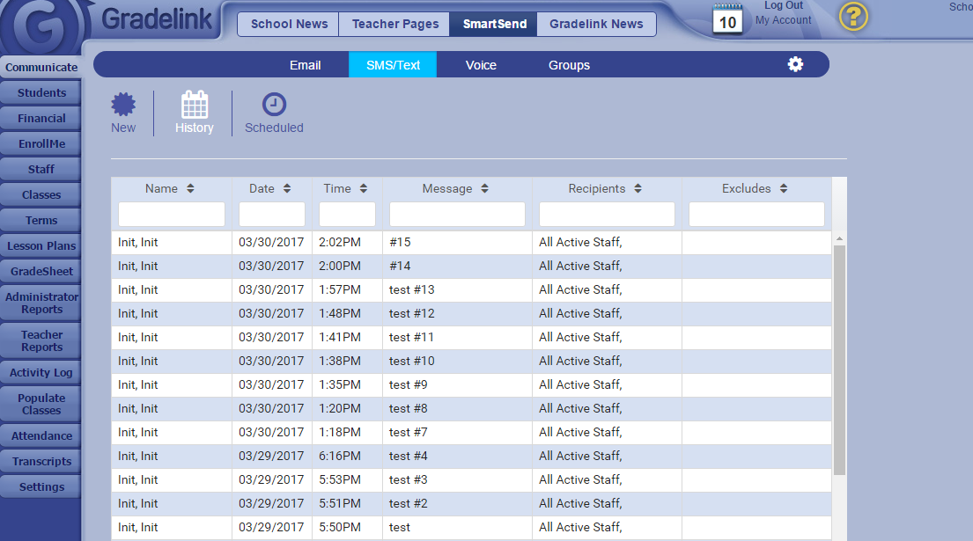Screen dimensions: 973x541
Task: Switch to the Email tab
Action: pyautogui.click(x=306, y=65)
